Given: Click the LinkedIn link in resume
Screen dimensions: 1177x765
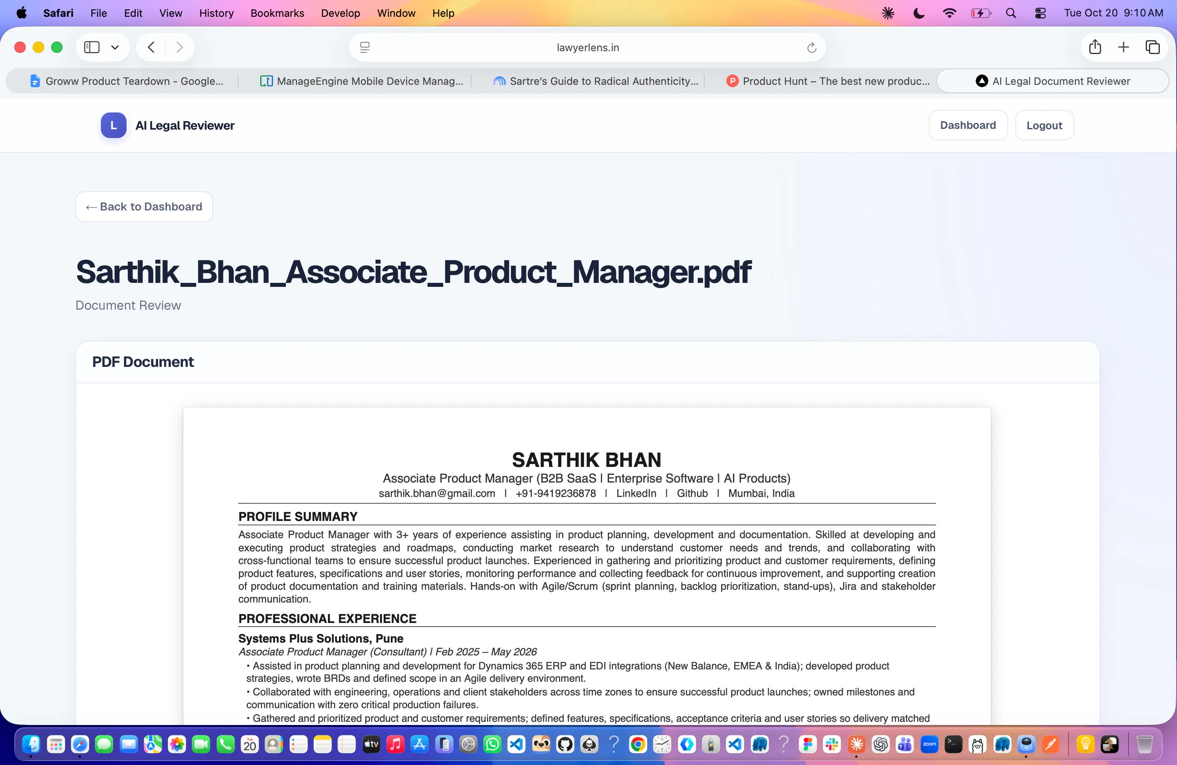Looking at the screenshot, I should click(x=636, y=493).
